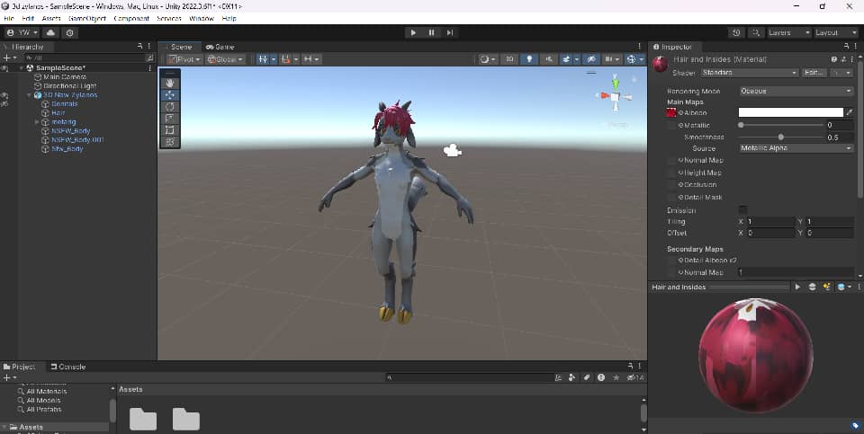Click the favorite star icon in Project
Screen dimensions: 864x434
point(616,378)
